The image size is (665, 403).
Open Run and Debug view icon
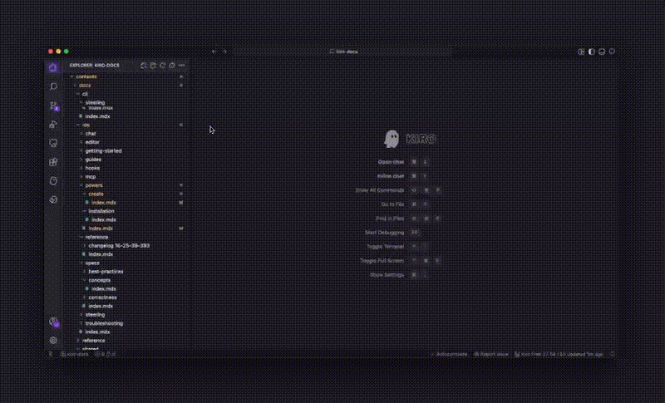point(53,124)
